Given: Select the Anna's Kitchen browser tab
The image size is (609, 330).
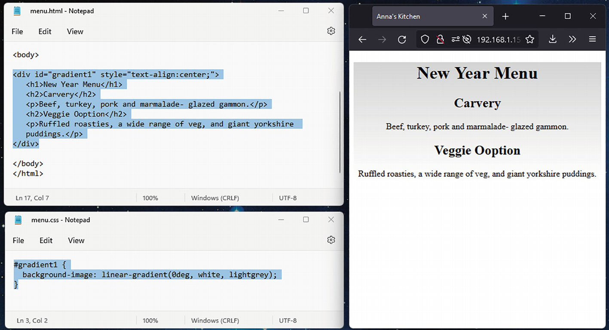Looking at the screenshot, I should [433, 16].
